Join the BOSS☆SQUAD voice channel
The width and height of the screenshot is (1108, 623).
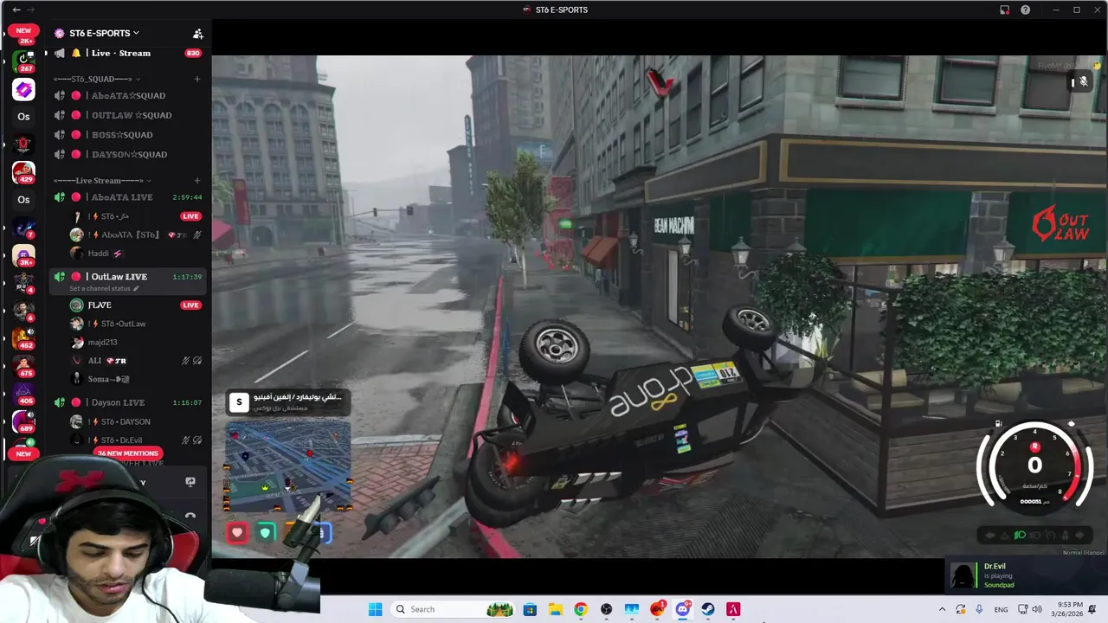coord(127,135)
